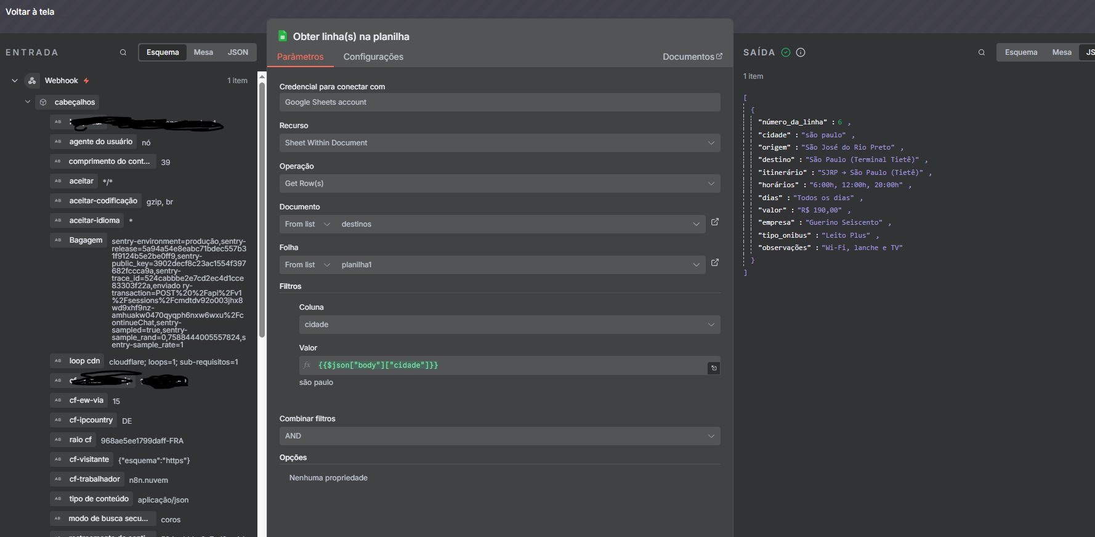Click Nenhuma propriedade options text
The image size is (1095, 537).
click(x=328, y=478)
